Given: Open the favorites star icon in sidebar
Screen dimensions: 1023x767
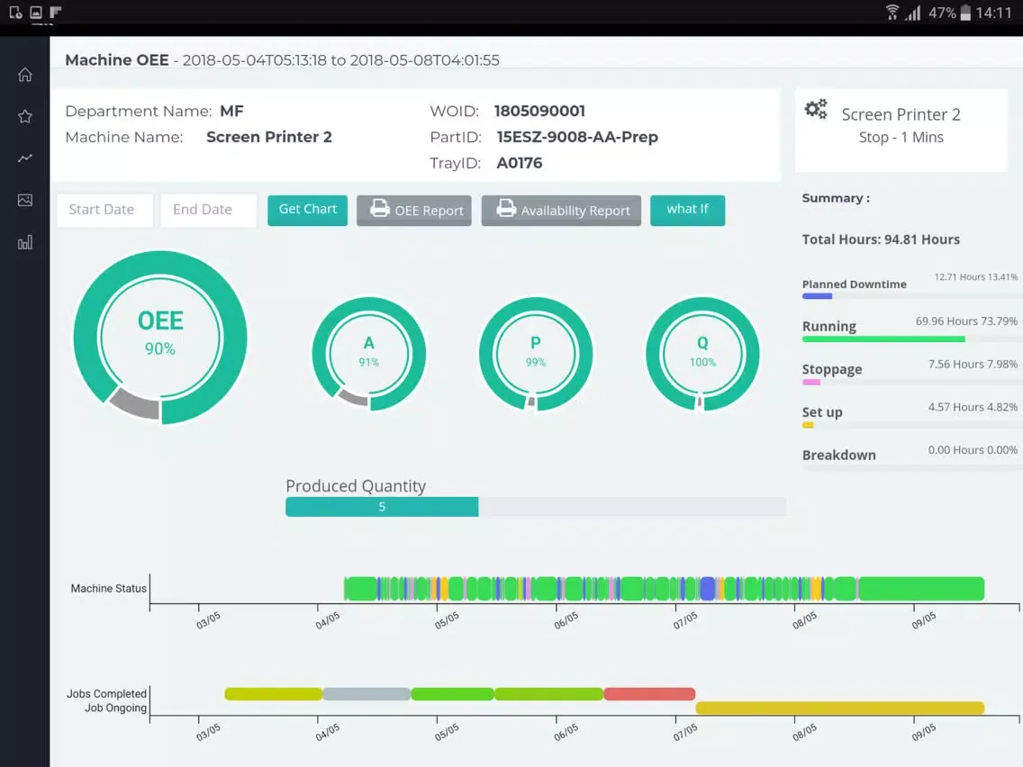Looking at the screenshot, I should [25, 116].
